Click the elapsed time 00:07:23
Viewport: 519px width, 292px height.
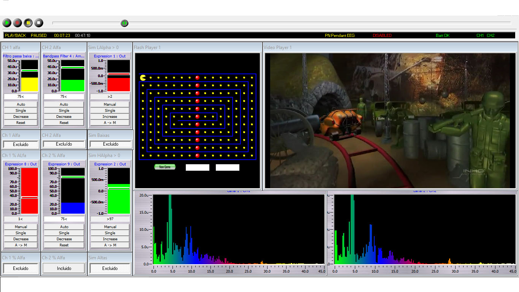pyautogui.click(x=62, y=35)
